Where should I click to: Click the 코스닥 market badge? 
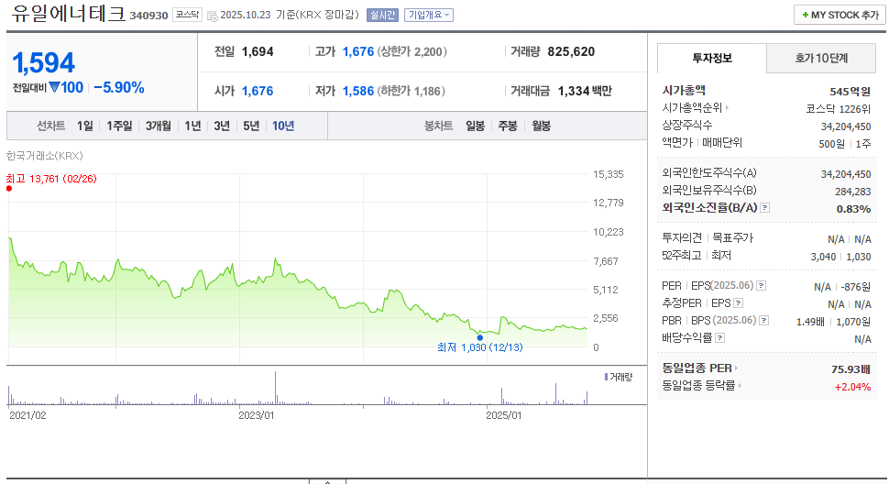tap(187, 15)
